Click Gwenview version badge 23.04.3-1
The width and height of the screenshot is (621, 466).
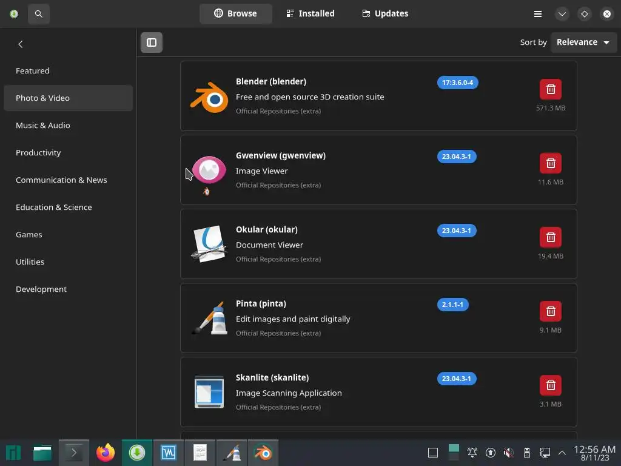coord(457,157)
